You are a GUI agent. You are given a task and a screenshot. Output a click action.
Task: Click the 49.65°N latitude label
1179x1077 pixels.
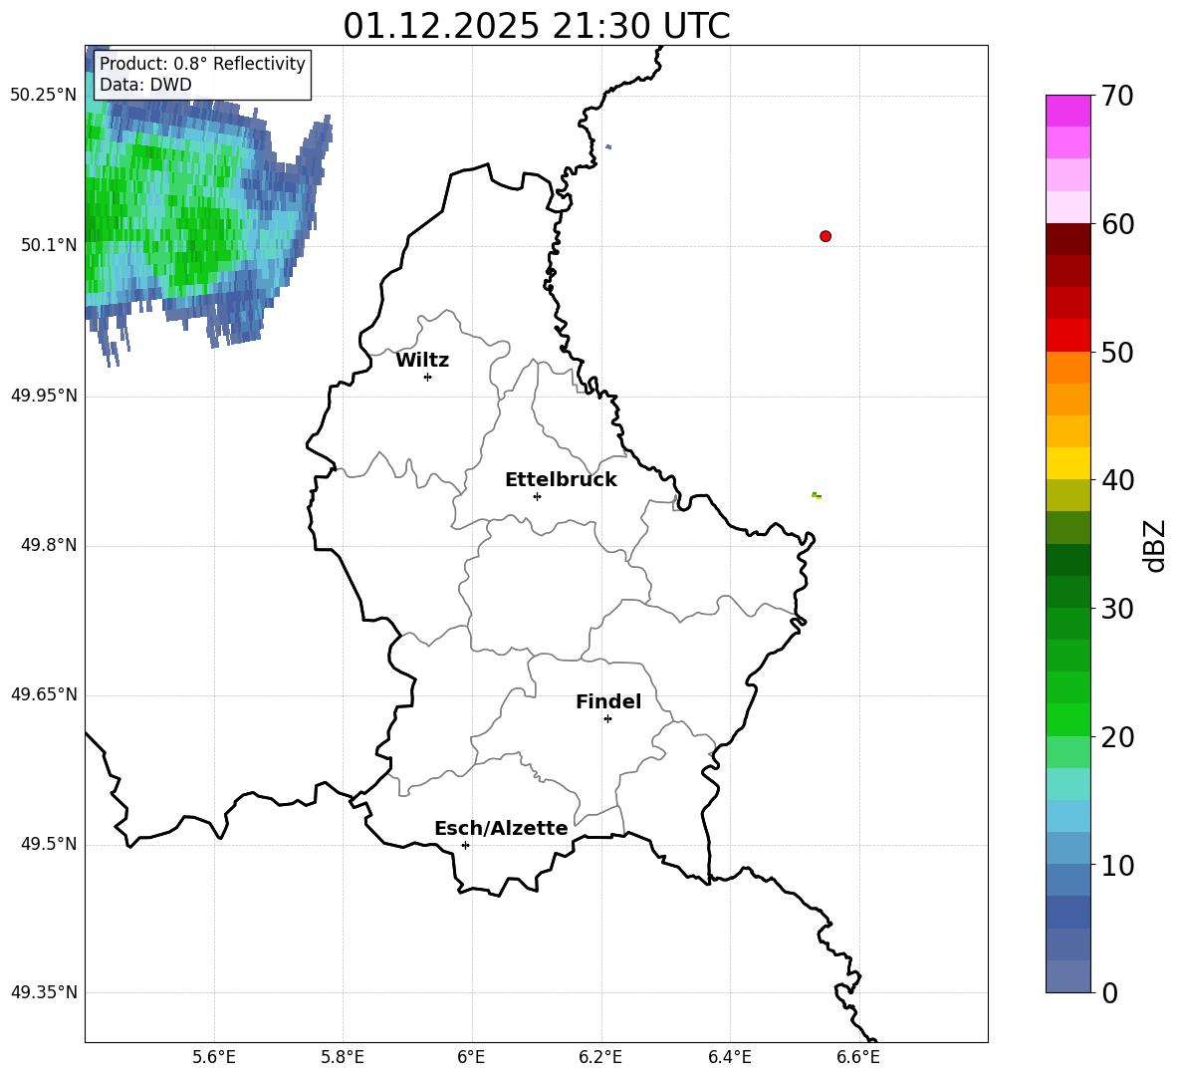point(44,694)
